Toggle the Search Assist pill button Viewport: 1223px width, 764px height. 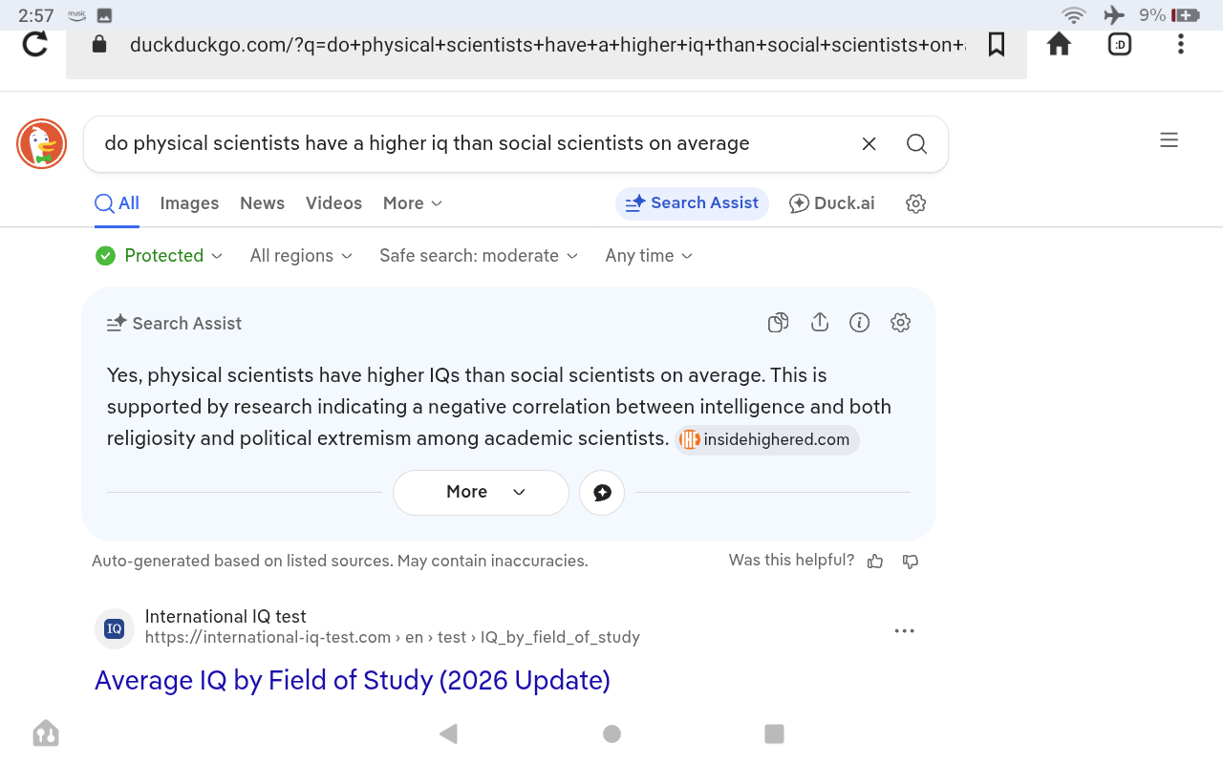tap(692, 203)
